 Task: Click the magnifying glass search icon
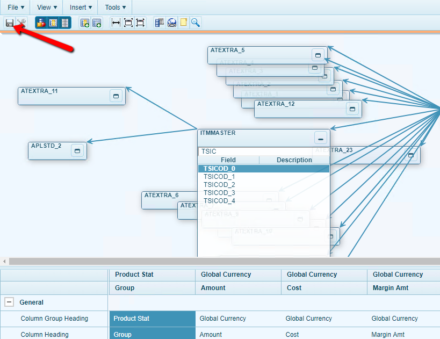click(x=196, y=23)
